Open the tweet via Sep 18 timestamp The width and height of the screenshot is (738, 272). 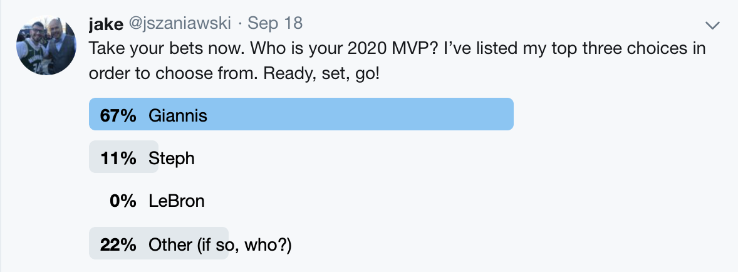pos(275,23)
